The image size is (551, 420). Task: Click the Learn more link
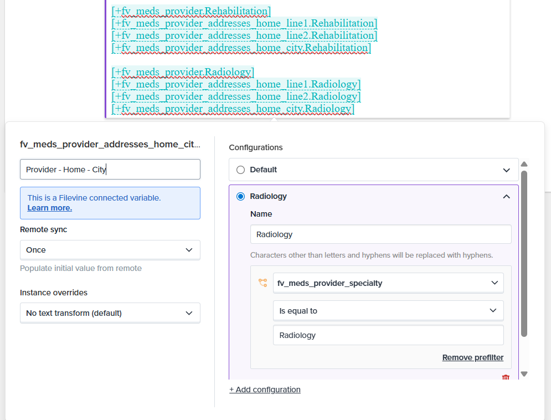point(49,208)
